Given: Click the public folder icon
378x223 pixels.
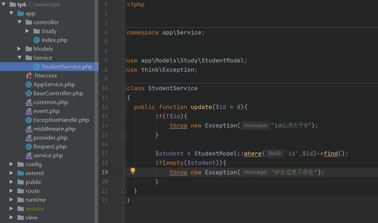Looking at the screenshot, I should point(21,182).
